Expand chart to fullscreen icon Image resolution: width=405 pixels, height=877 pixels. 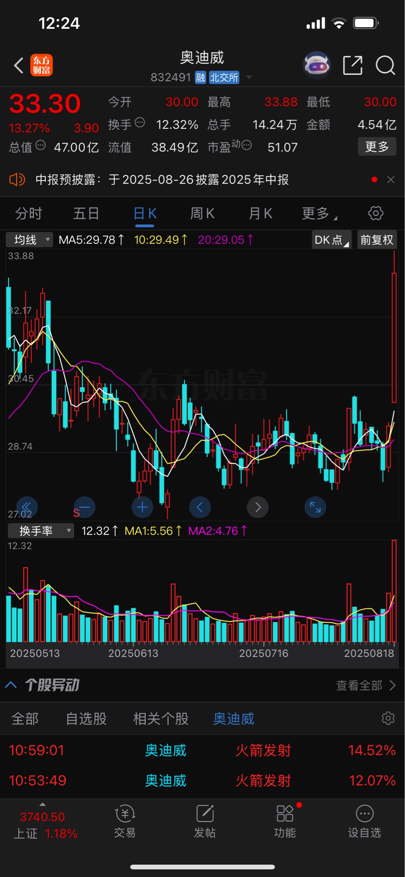[x=315, y=507]
